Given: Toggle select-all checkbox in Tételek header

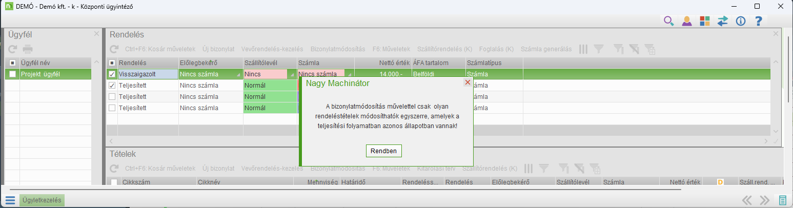Looking at the screenshot, I should [x=114, y=182].
